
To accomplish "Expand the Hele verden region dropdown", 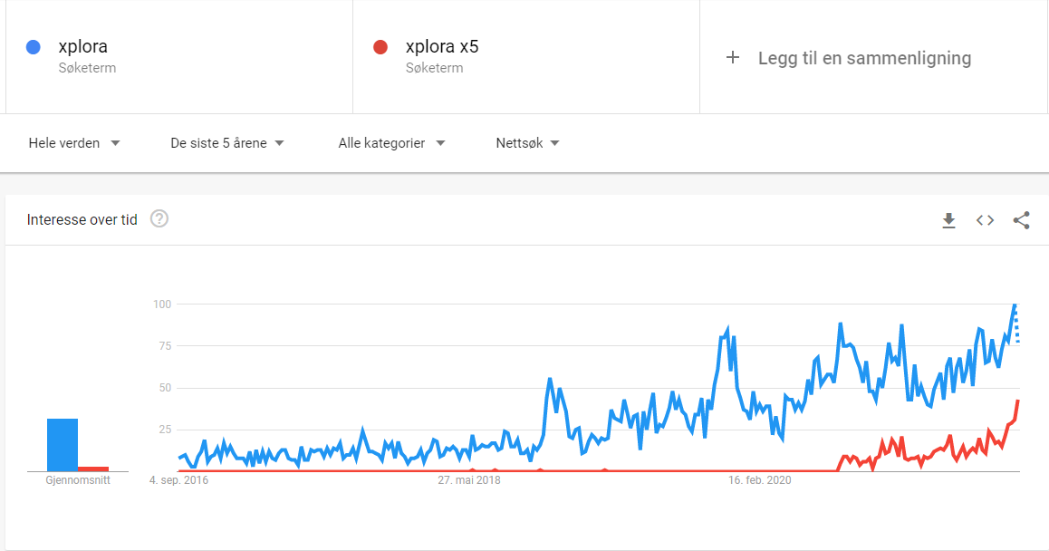I will (x=74, y=142).
